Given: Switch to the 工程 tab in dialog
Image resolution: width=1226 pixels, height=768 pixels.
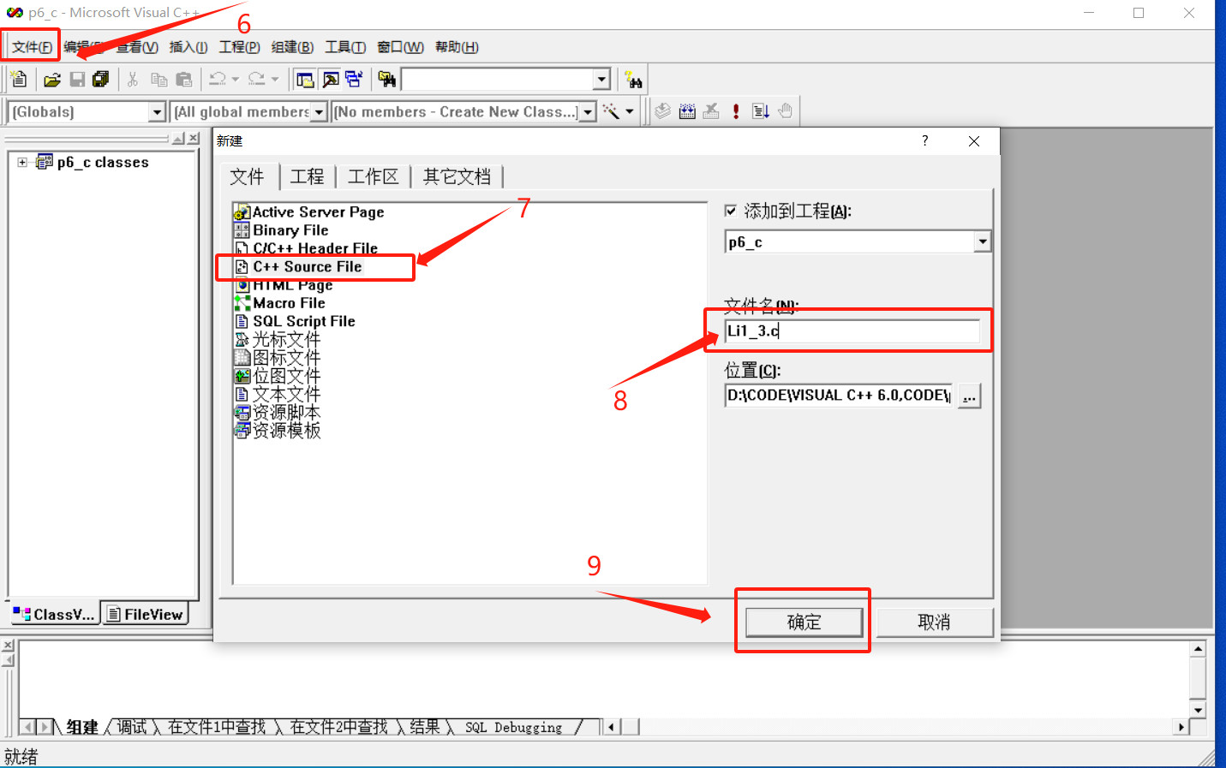Looking at the screenshot, I should point(307,176).
